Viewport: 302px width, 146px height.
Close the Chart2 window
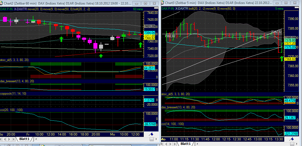click(154, 3)
